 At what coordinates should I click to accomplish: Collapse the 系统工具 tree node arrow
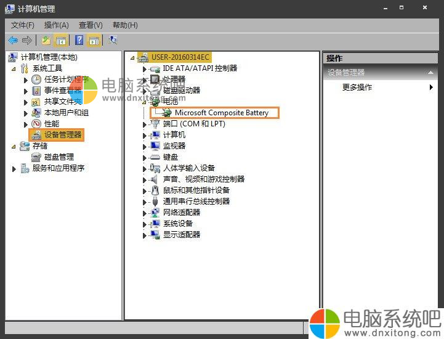point(14,68)
